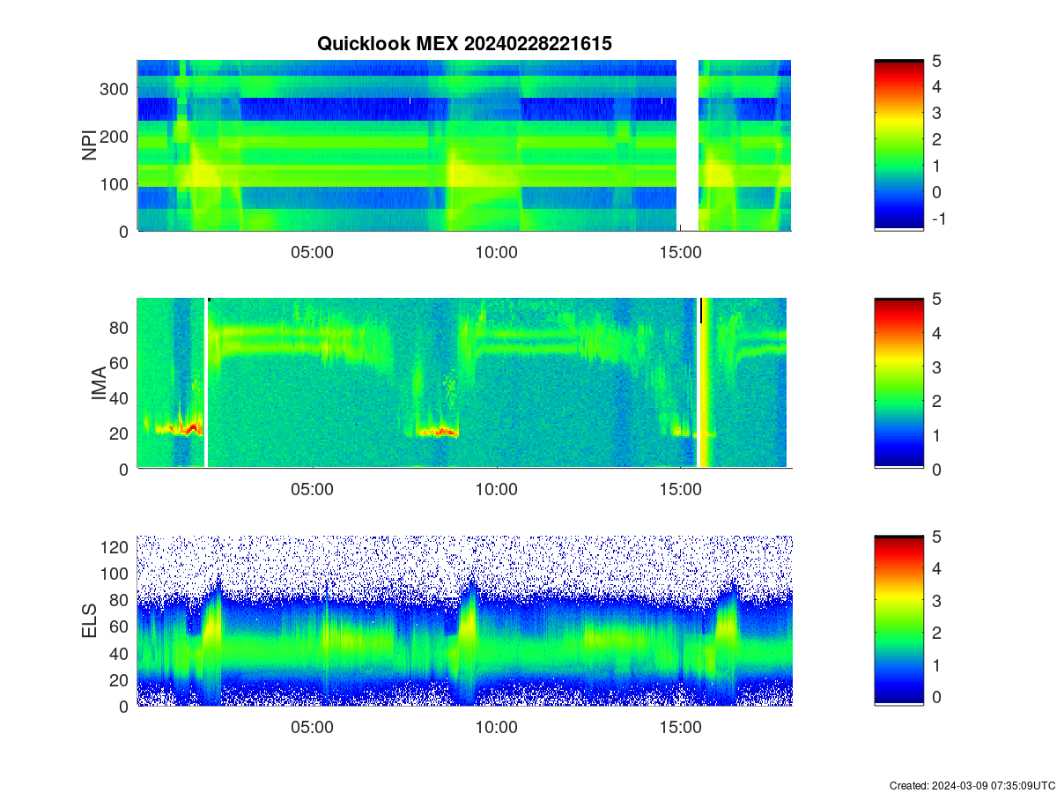The width and height of the screenshot is (1057, 793).
Task: Click the 40 tick on IMA axis
Action: pyautogui.click(x=121, y=397)
